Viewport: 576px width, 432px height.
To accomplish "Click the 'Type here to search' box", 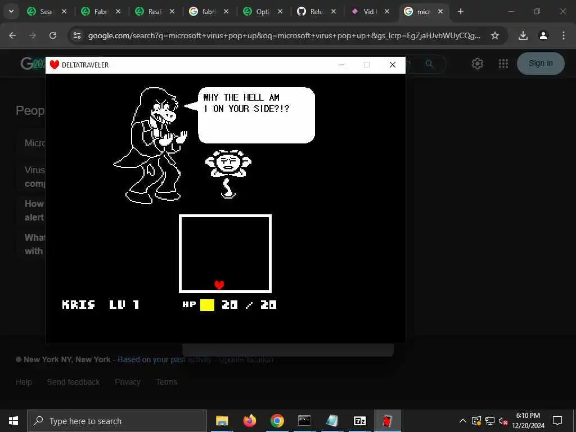I will click(117, 421).
